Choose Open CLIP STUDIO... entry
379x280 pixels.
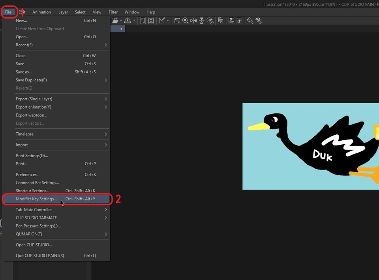[56, 245]
